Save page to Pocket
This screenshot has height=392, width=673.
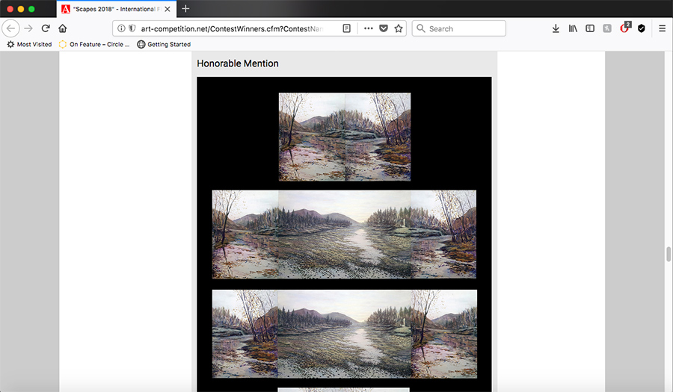coord(384,28)
